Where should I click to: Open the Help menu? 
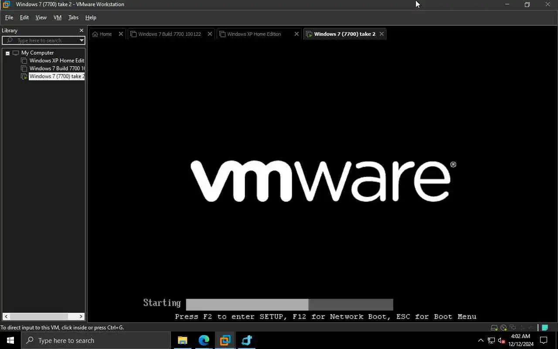(x=91, y=17)
